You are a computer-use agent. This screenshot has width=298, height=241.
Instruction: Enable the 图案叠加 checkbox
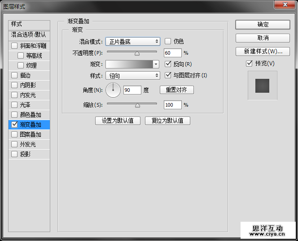click(14, 134)
